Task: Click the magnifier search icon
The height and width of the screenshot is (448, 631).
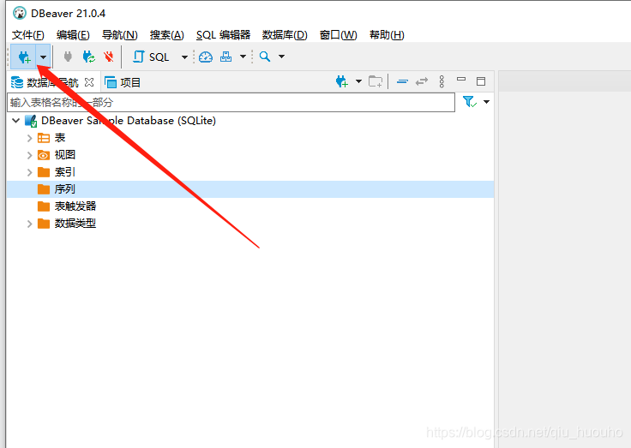Action: [x=265, y=57]
